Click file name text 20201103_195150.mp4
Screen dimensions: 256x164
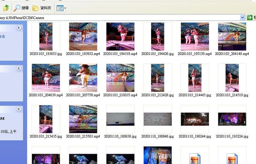click(194, 54)
